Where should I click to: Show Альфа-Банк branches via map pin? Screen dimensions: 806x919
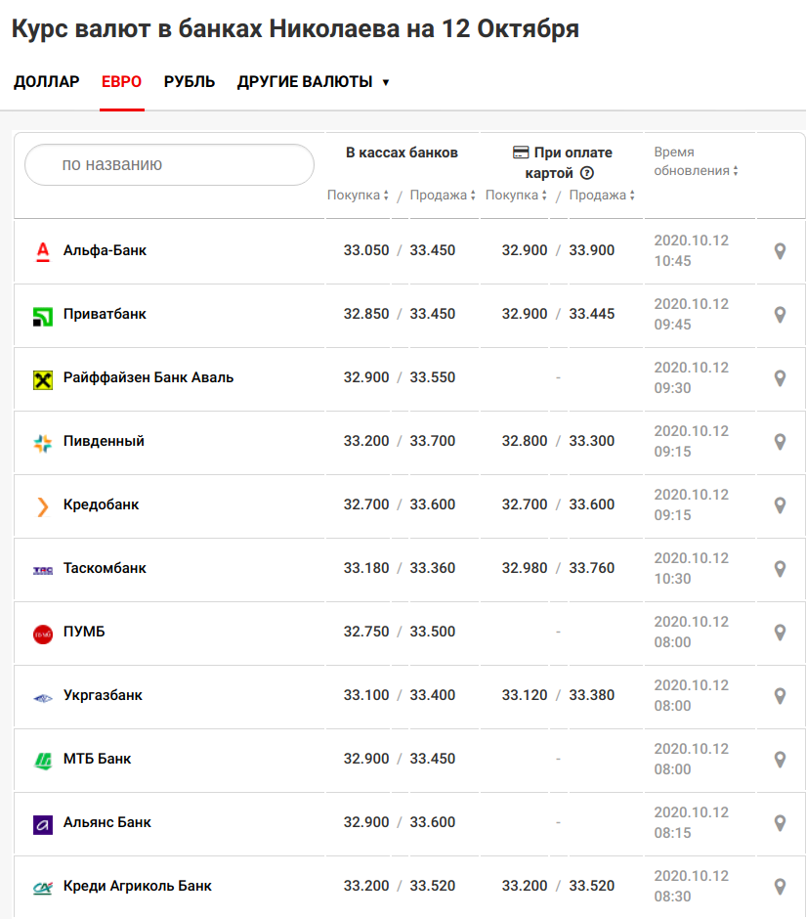(780, 251)
